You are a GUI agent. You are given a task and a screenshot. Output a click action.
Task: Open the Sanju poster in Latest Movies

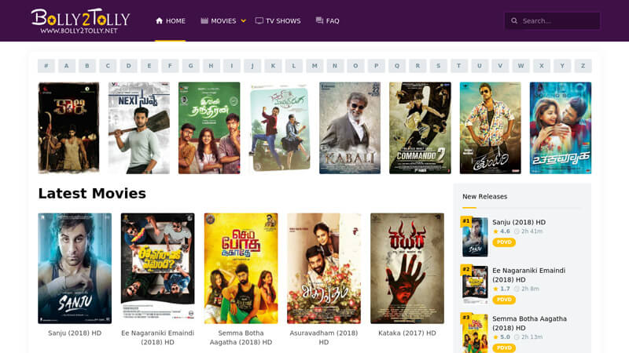point(75,268)
